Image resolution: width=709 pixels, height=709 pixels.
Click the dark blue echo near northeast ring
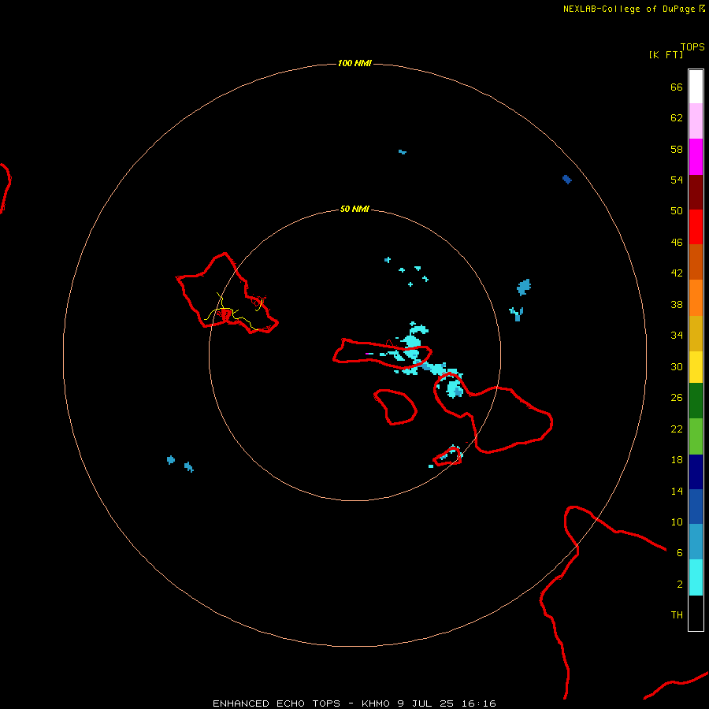(x=566, y=180)
